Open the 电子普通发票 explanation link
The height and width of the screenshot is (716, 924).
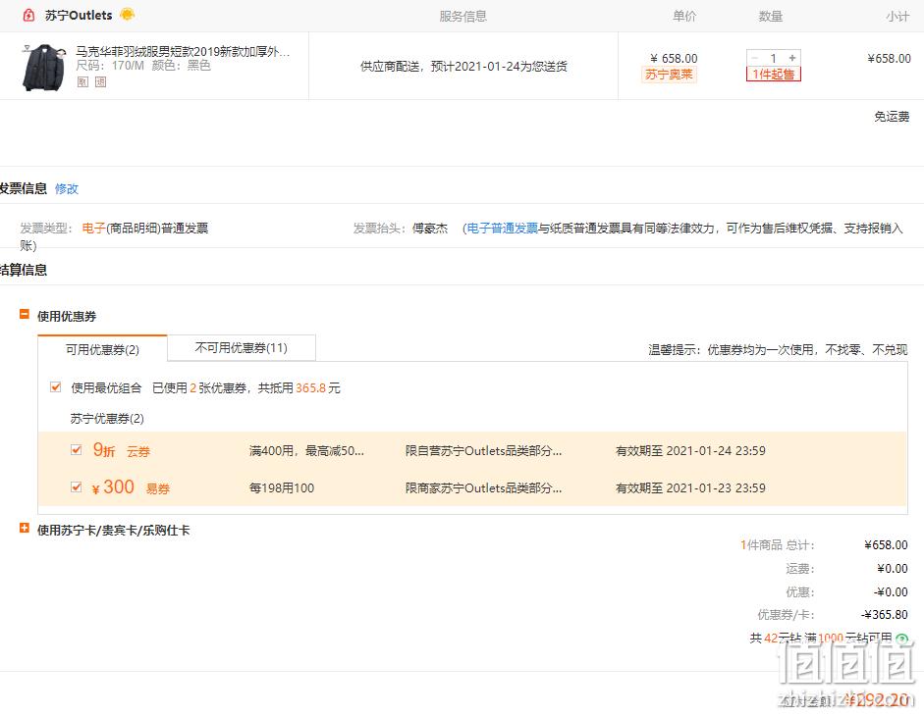pos(503,228)
